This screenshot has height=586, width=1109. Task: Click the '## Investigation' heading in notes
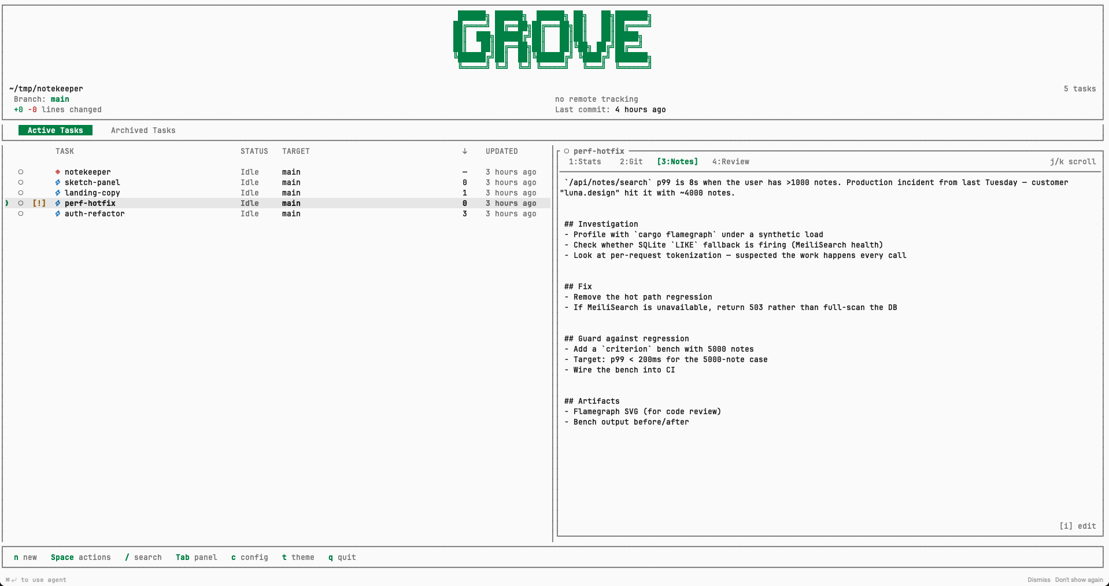coord(601,224)
